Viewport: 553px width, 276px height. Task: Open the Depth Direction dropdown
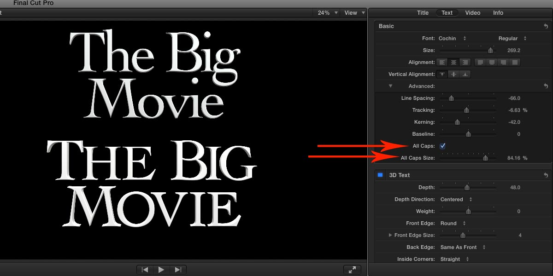(456, 199)
